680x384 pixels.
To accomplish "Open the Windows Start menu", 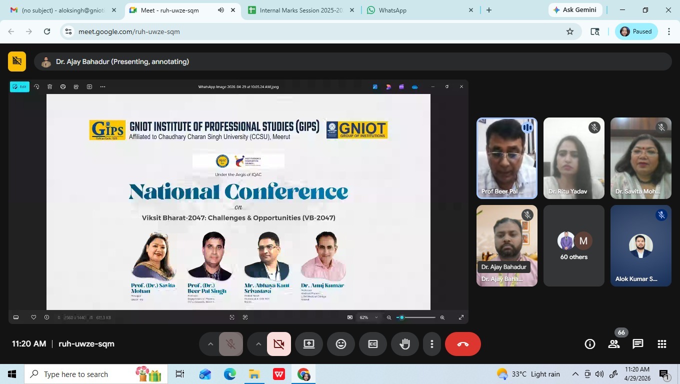I will tap(12, 374).
